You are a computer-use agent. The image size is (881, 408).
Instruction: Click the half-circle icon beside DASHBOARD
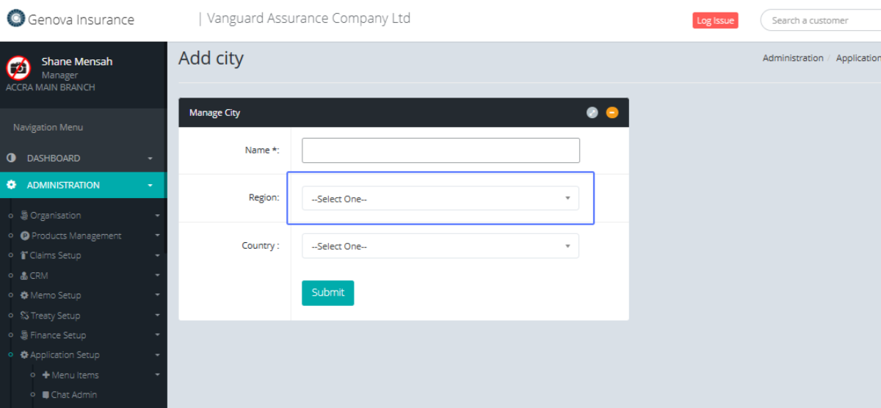click(12, 158)
